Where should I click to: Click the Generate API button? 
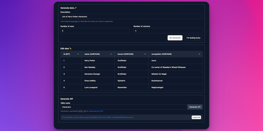(x=195, y=107)
